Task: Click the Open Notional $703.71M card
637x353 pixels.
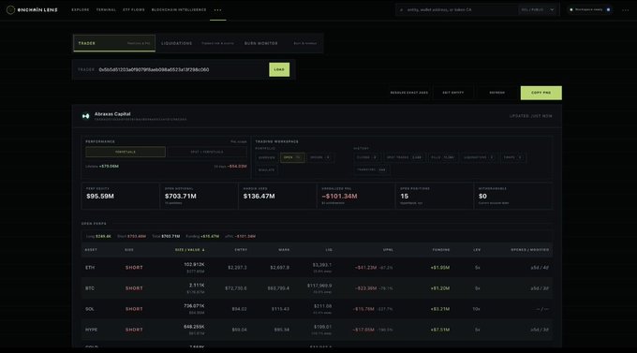Action: coord(199,197)
